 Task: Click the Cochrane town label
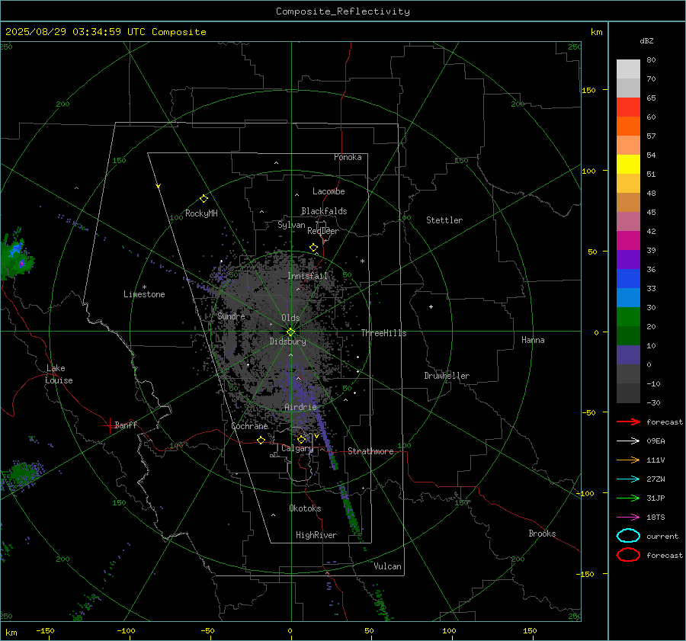tap(249, 426)
